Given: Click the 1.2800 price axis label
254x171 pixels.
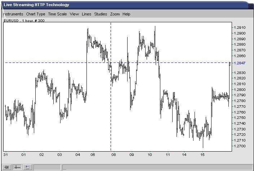Looking at the screenshot, I should point(240,89).
